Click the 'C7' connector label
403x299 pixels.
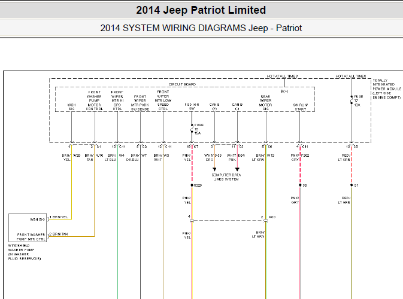click(x=196, y=147)
